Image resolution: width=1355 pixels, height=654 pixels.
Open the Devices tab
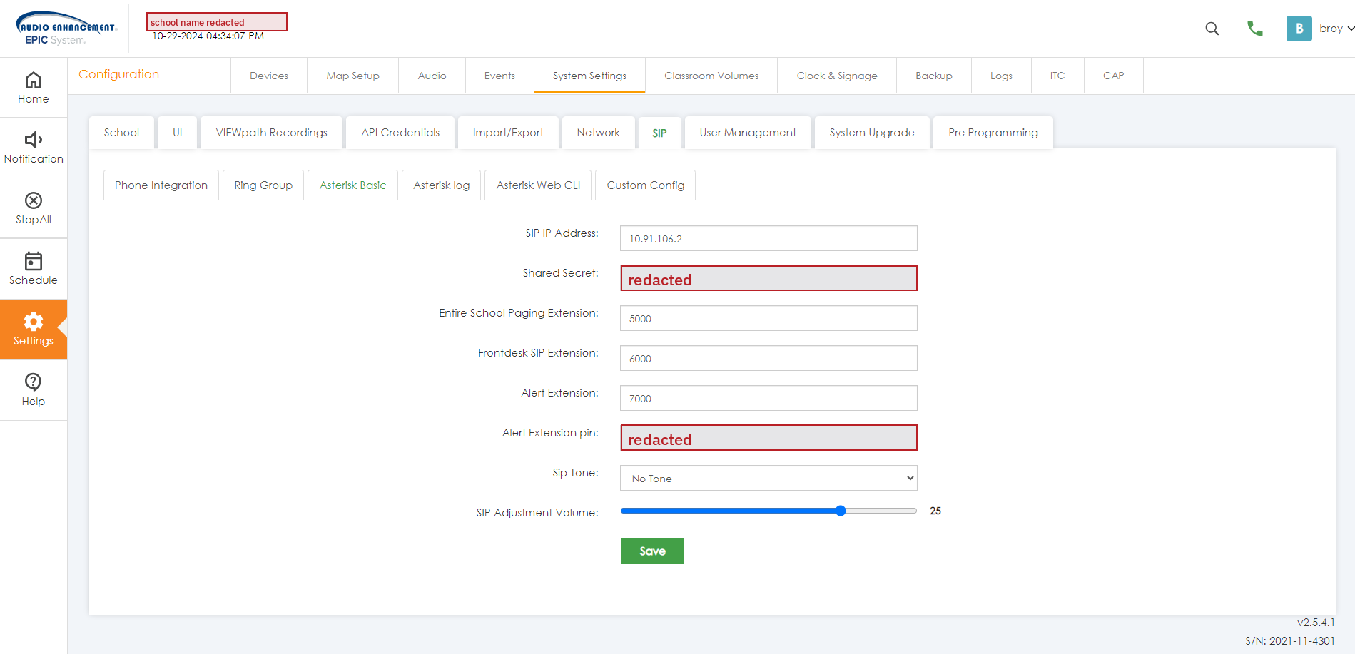coord(269,76)
